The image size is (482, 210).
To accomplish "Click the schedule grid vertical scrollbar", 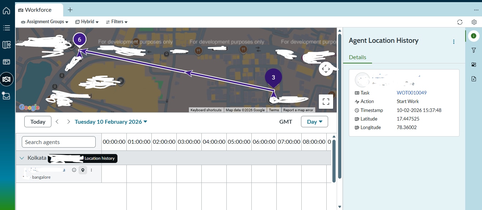I will [334, 160].
